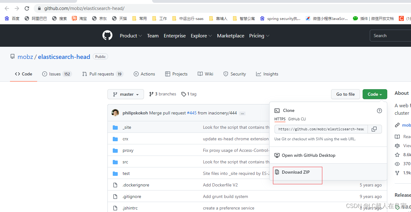The image size is (411, 212).
Task: Open the Pricing dropdown menu
Action: [259, 36]
